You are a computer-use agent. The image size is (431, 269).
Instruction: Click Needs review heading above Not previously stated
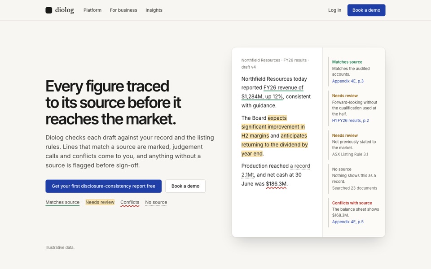(345, 135)
